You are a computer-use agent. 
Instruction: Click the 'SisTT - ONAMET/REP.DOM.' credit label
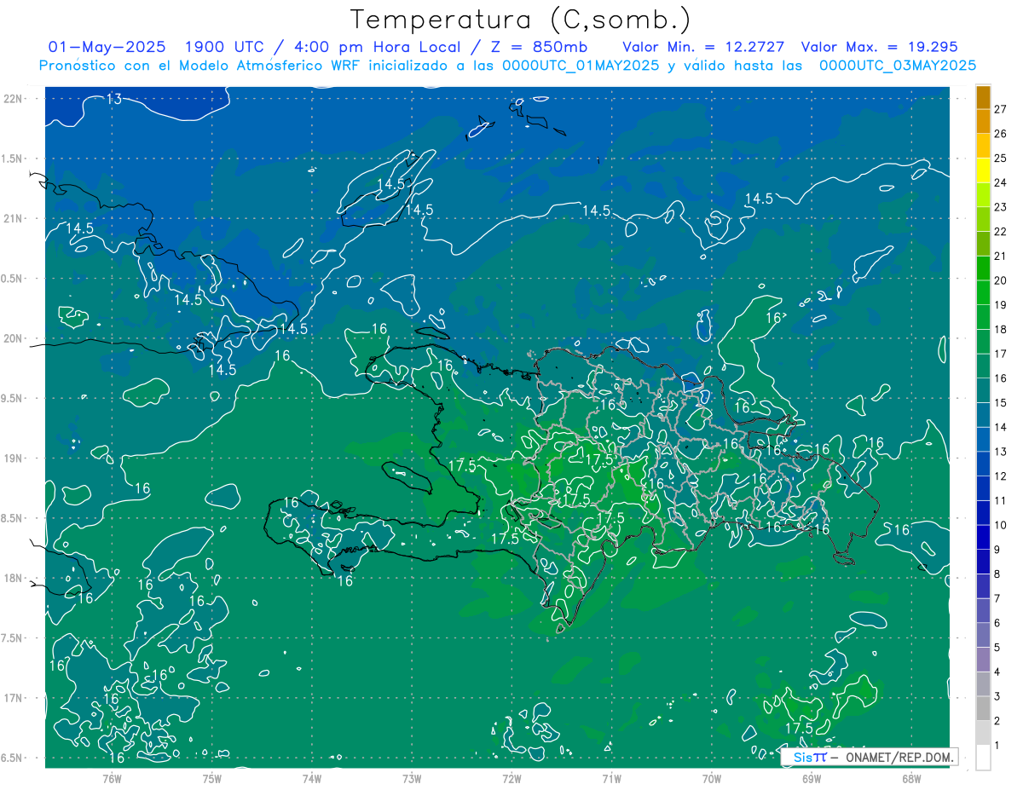868,757
